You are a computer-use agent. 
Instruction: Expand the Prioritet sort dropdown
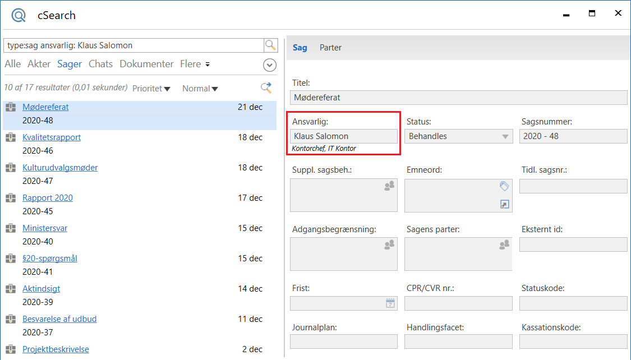coord(151,89)
